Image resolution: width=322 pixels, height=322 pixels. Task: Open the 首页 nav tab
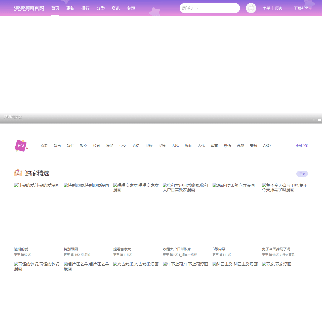point(55,8)
